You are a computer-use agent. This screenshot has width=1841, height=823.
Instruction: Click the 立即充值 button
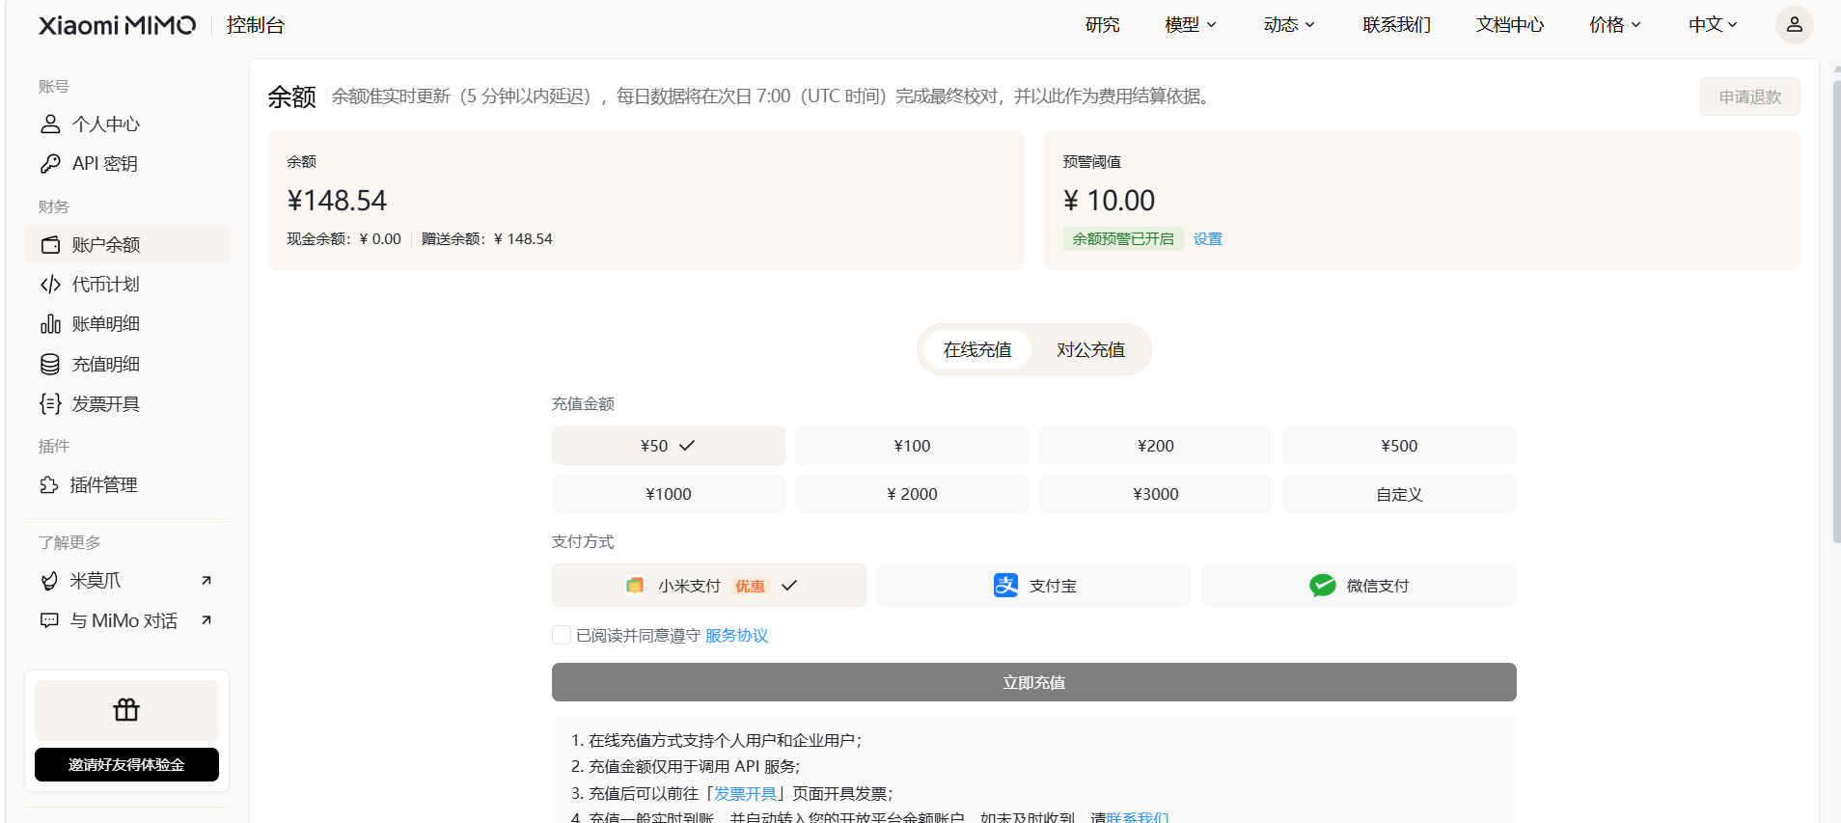click(1034, 682)
